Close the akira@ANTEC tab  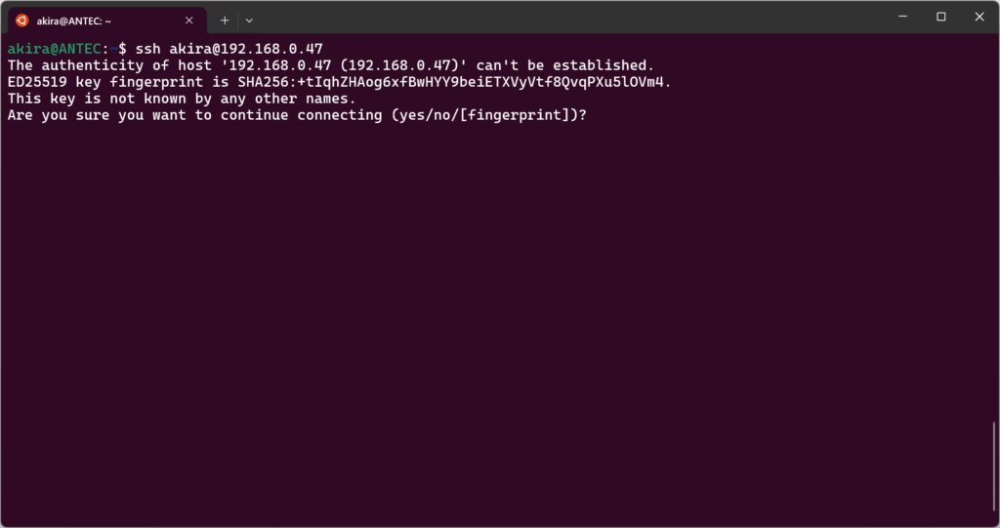tap(189, 20)
